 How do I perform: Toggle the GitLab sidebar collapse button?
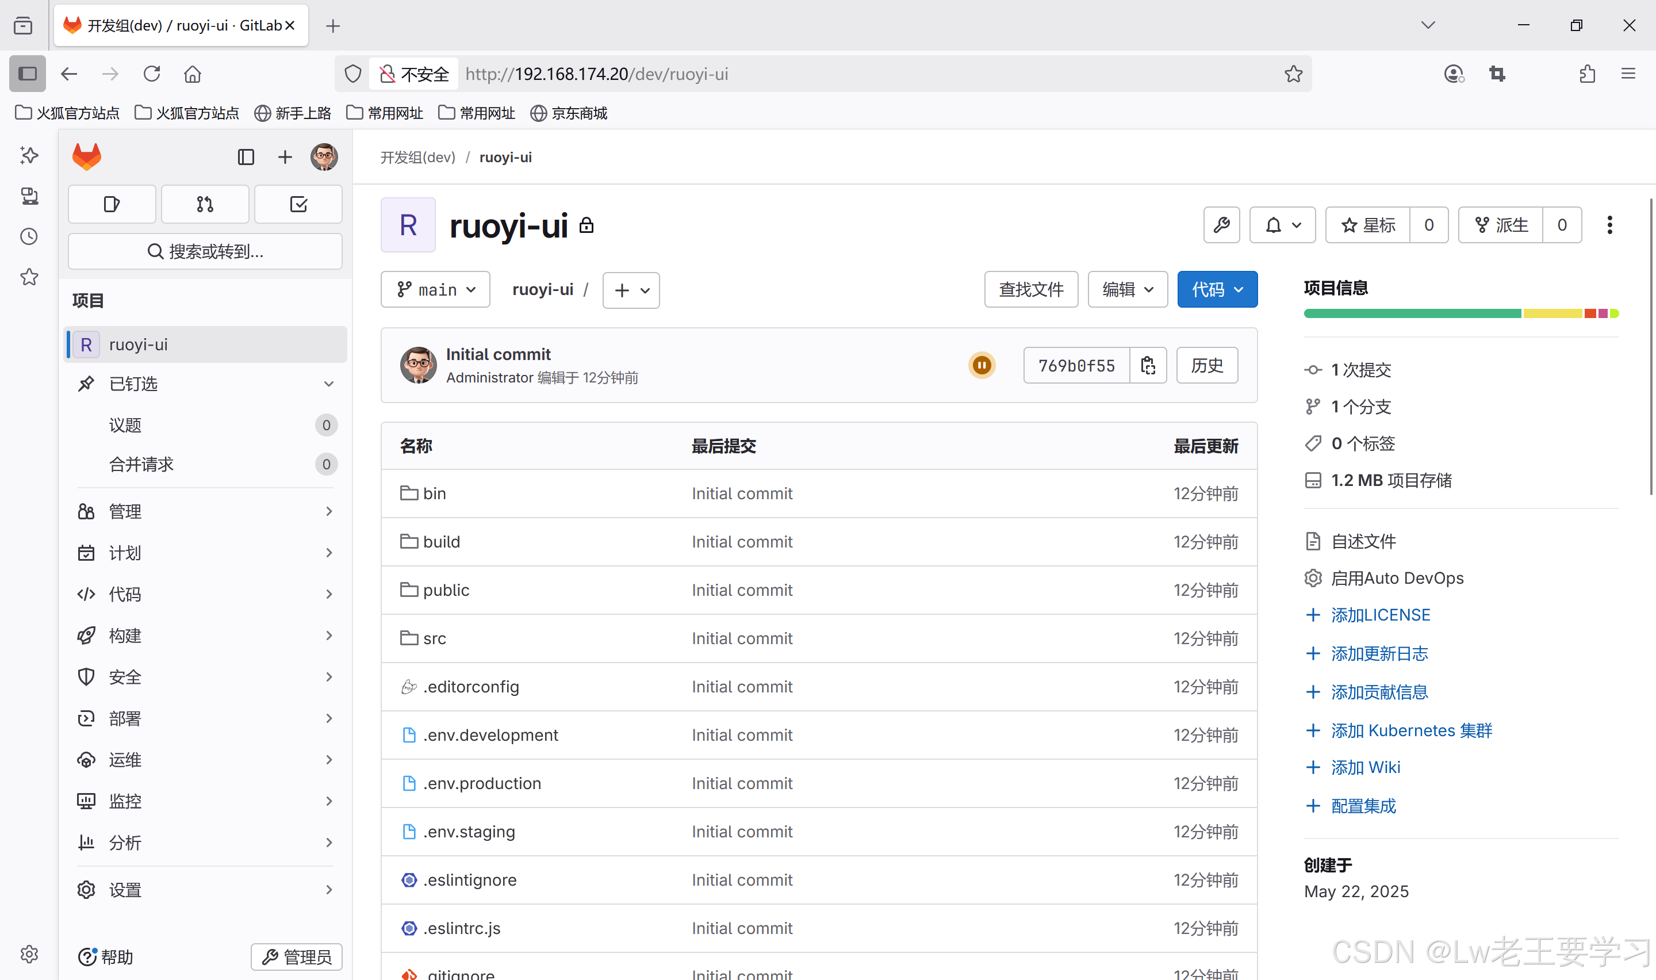click(x=246, y=157)
